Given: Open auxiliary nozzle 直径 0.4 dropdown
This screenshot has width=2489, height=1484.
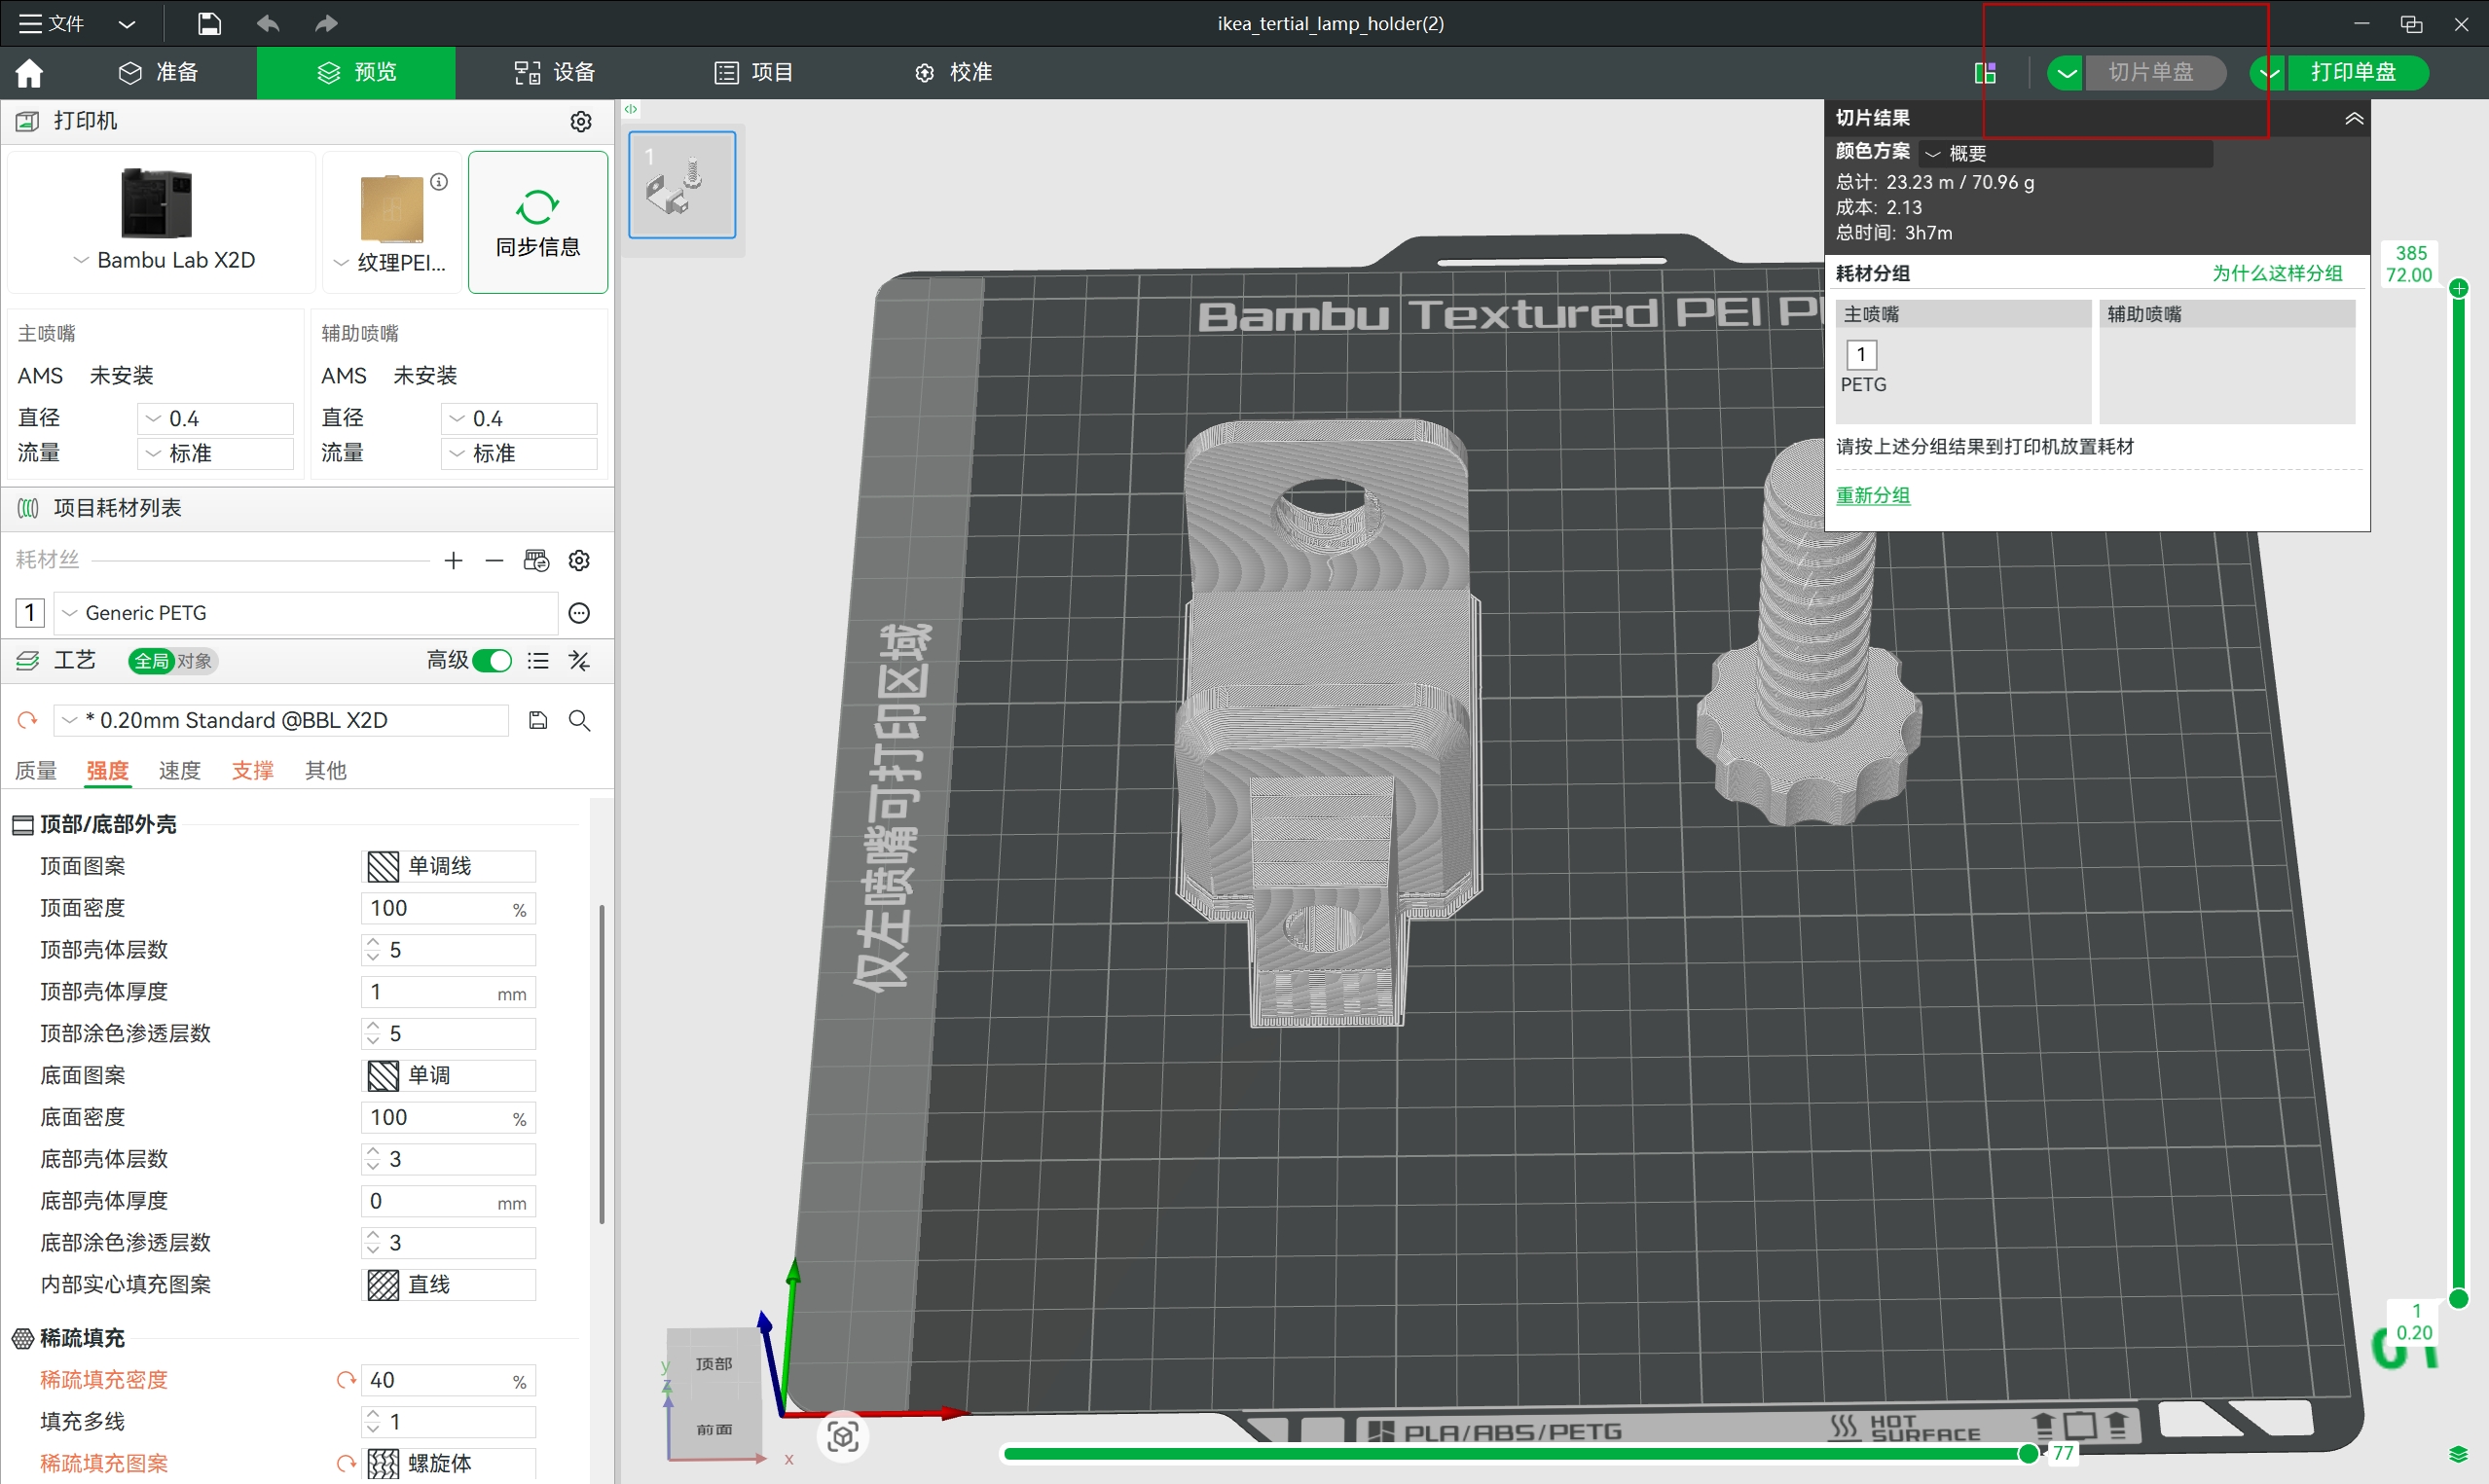Looking at the screenshot, I should [519, 418].
